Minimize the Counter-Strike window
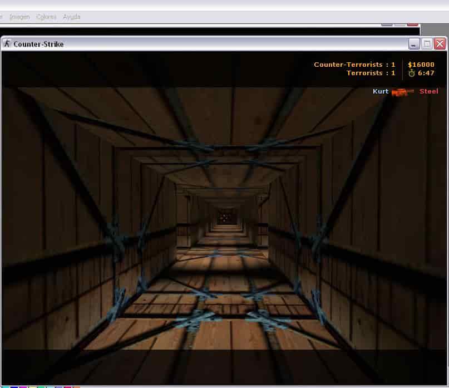Screen dimensions: 449x388 tap(414, 44)
